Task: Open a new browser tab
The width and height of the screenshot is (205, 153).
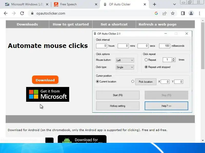Action: 155,4
